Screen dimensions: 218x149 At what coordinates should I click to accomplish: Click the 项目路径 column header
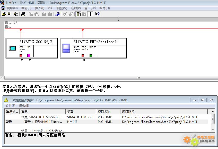click(164, 112)
